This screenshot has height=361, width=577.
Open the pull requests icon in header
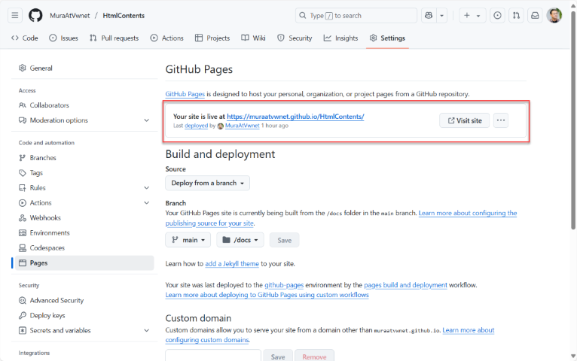[x=516, y=16]
